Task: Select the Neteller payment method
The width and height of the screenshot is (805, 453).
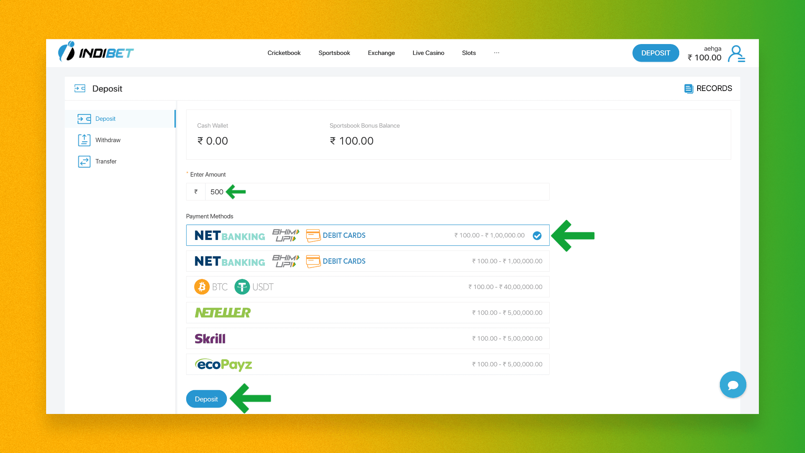Action: pyautogui.click(x=368, y=313)
